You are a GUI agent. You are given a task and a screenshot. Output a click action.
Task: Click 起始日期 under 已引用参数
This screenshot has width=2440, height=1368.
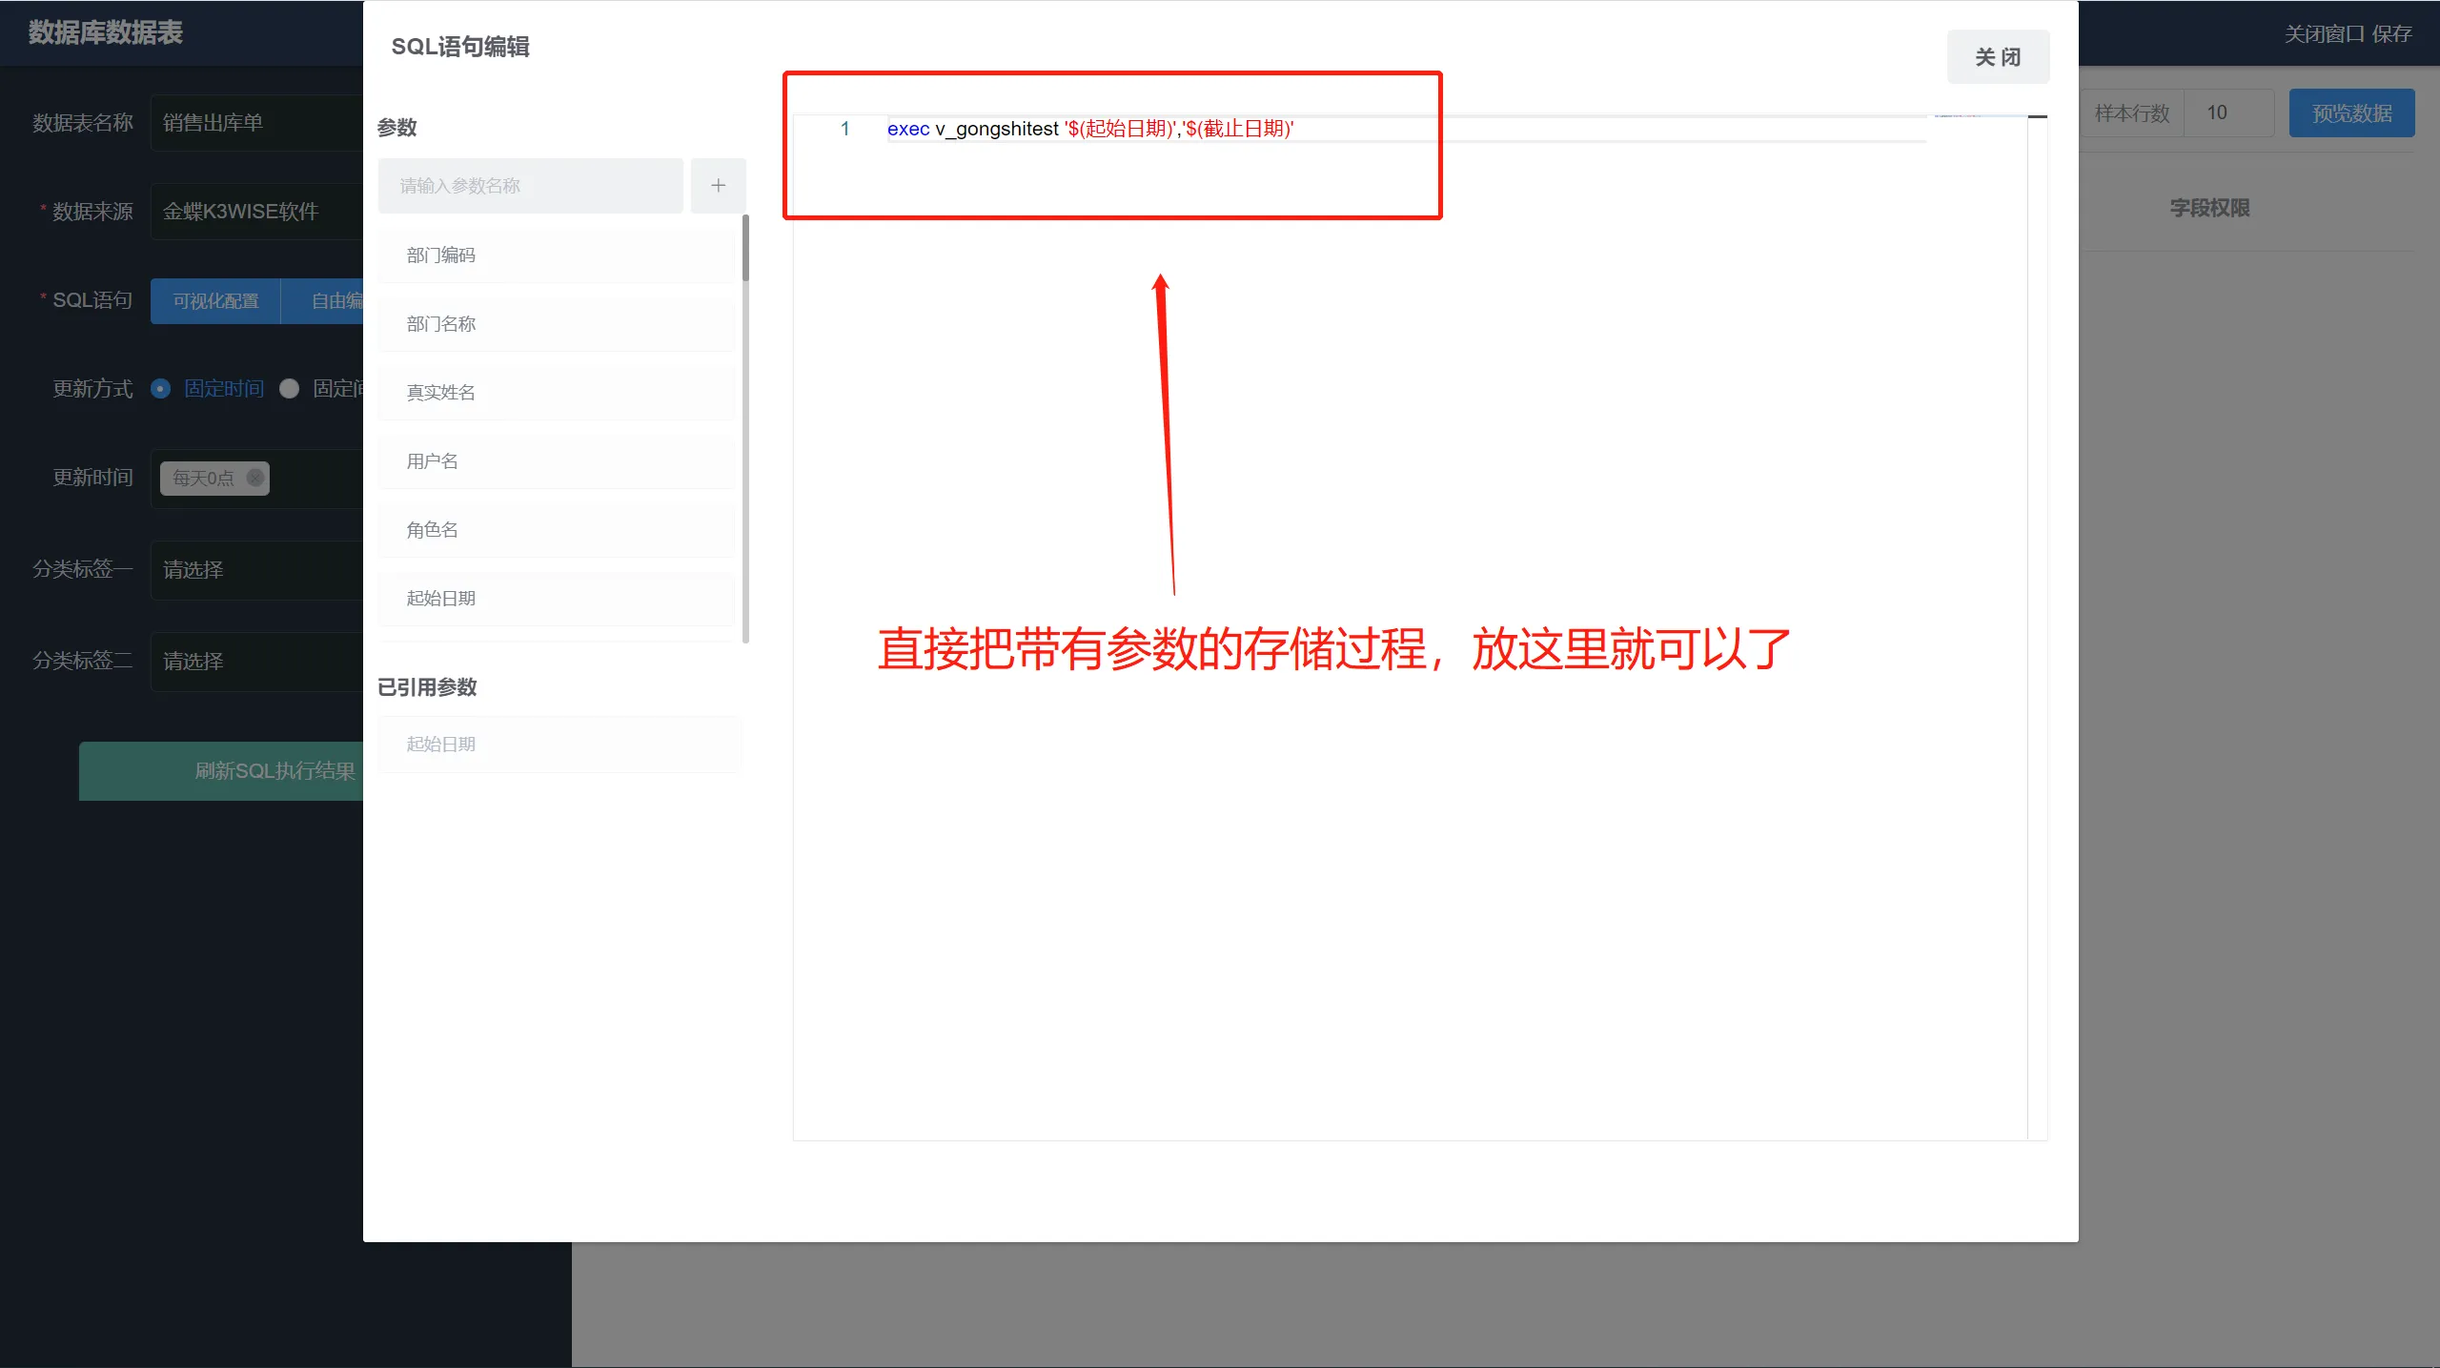click(x=559, y=745)
